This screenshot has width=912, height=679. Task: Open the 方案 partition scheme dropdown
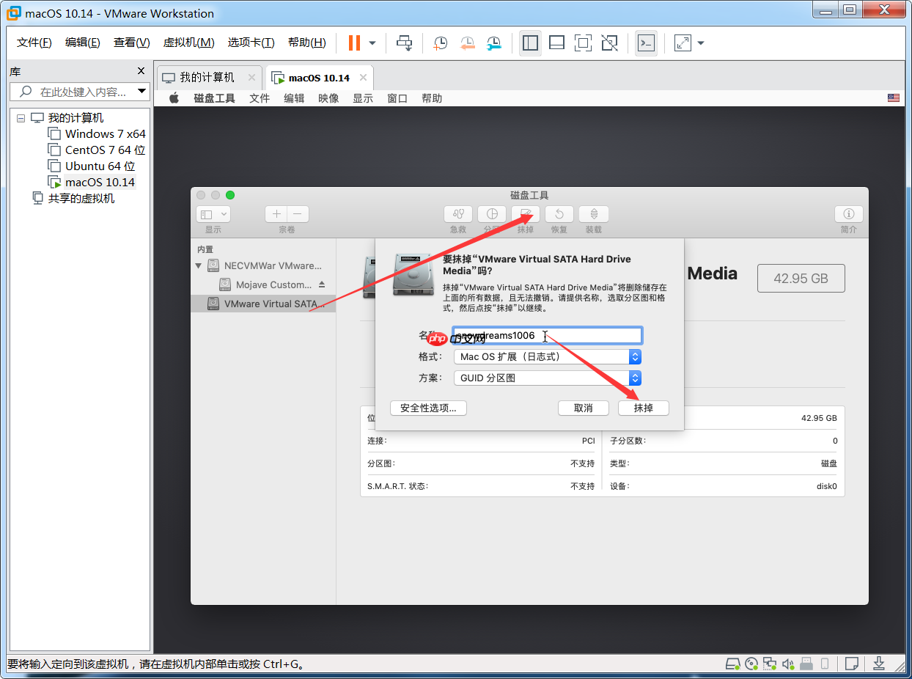pos(635,378)
